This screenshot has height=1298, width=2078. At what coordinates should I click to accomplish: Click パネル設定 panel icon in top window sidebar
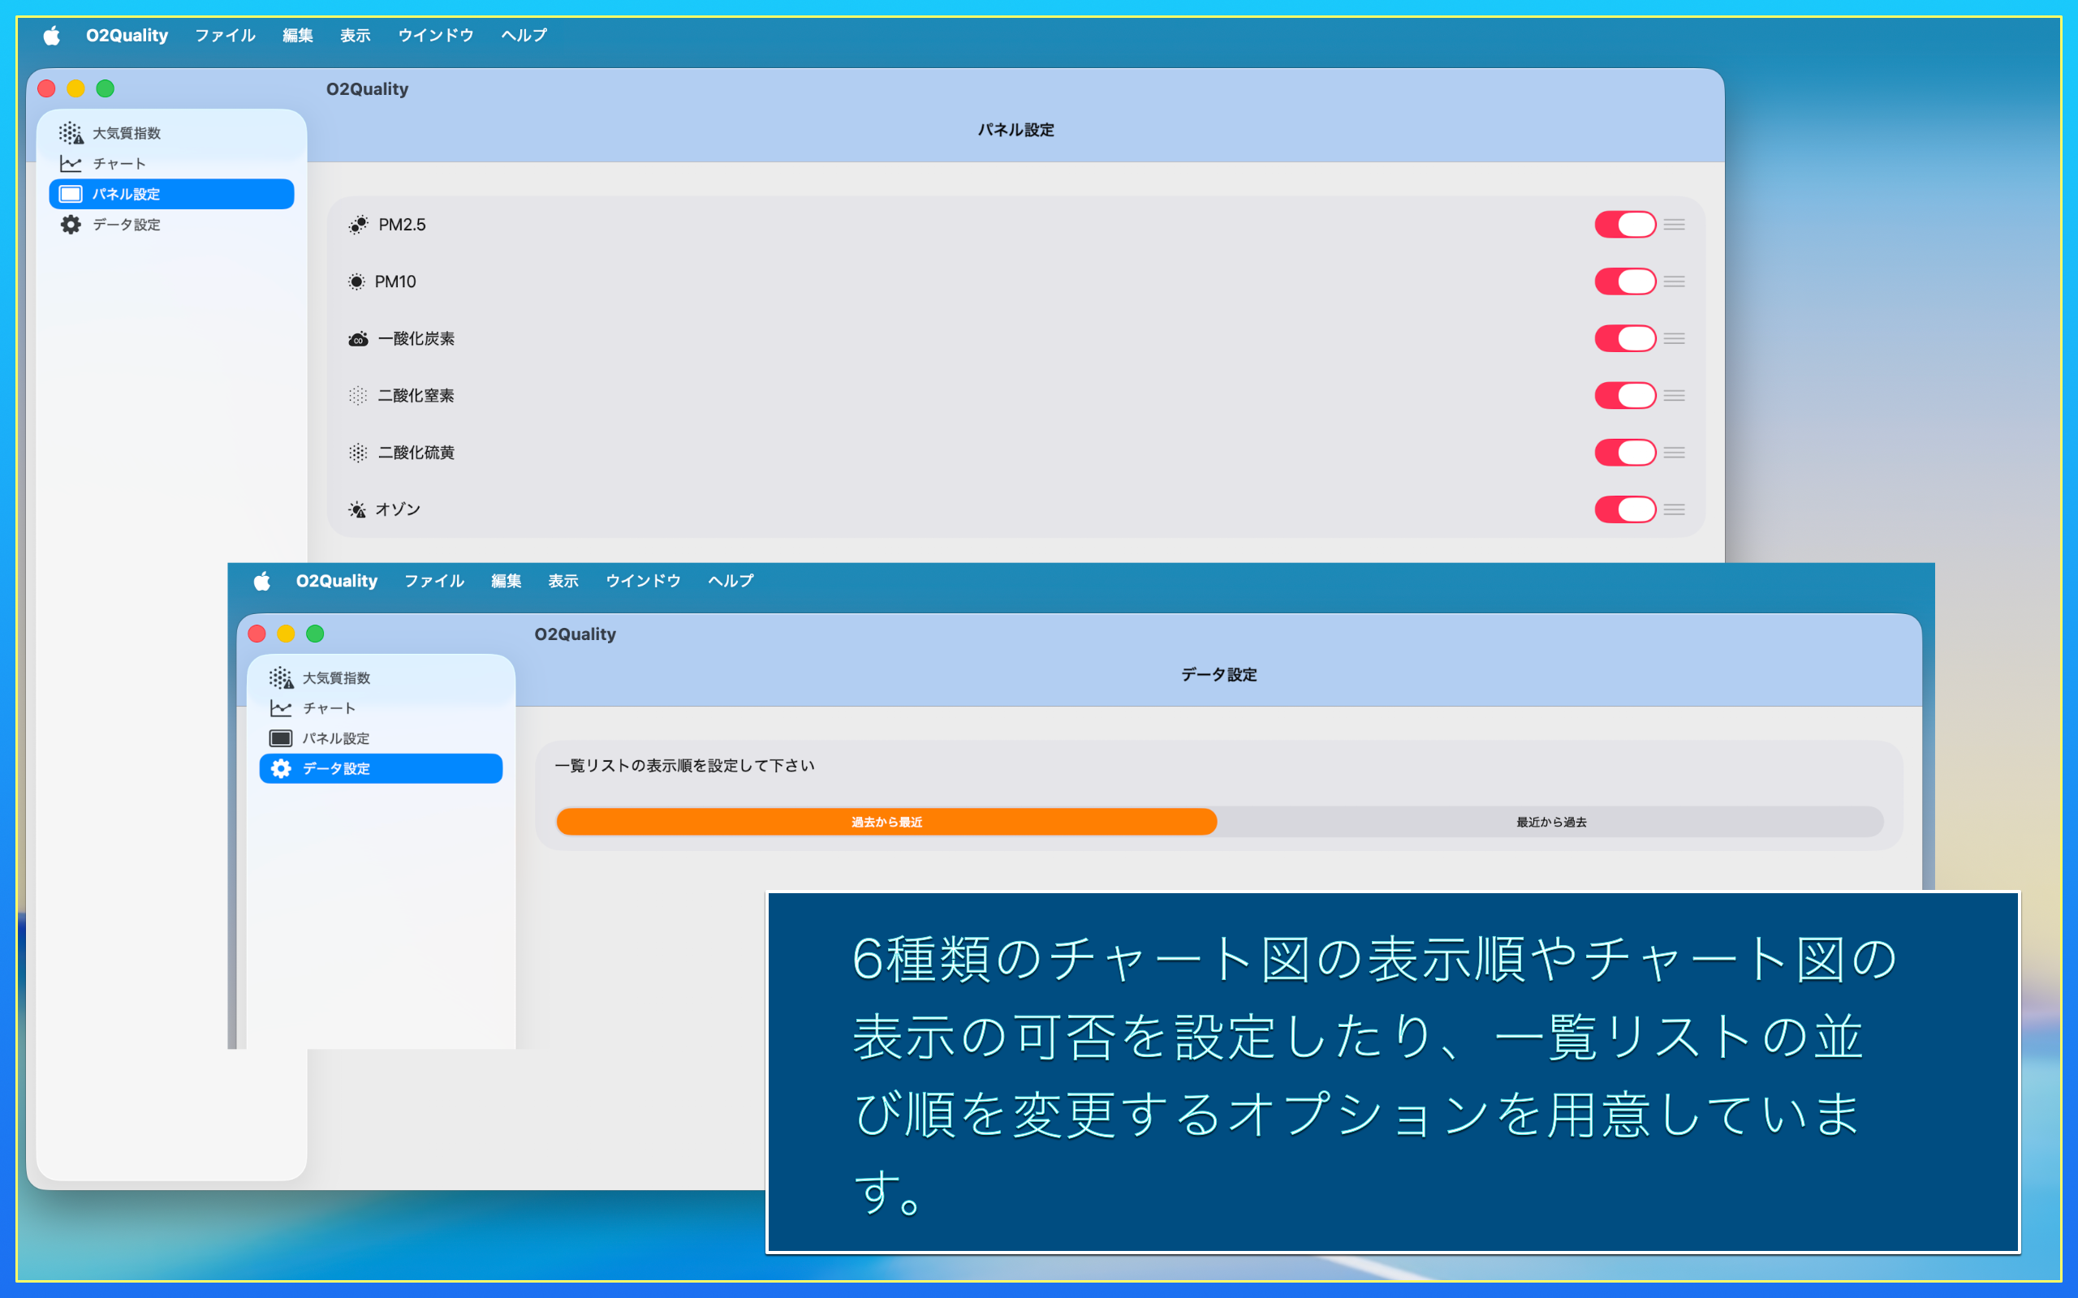pos(71,194)
